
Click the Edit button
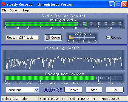tap(115, 90)
